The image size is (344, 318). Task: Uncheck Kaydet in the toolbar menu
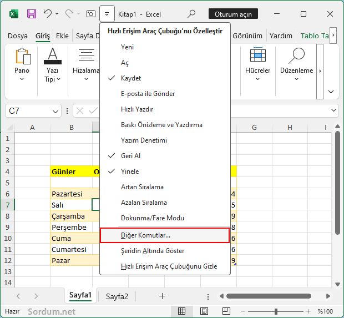tap(165, 78)
